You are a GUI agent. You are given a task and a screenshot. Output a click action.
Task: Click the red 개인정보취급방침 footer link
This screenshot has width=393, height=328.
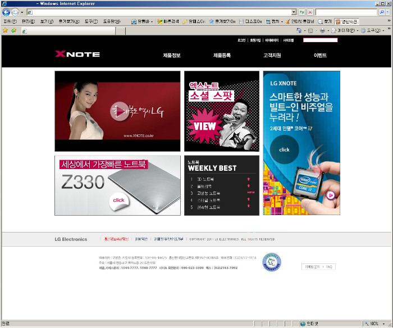116,239
